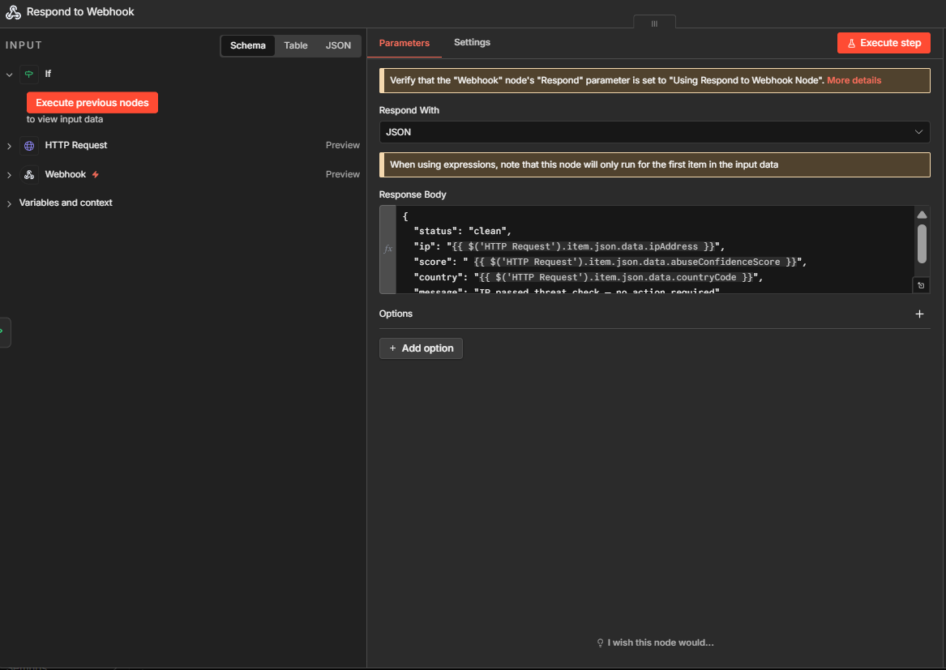Screen dimensions: 946x670
Task: Collapse the If node section
Action: click(x=9, y=75)
